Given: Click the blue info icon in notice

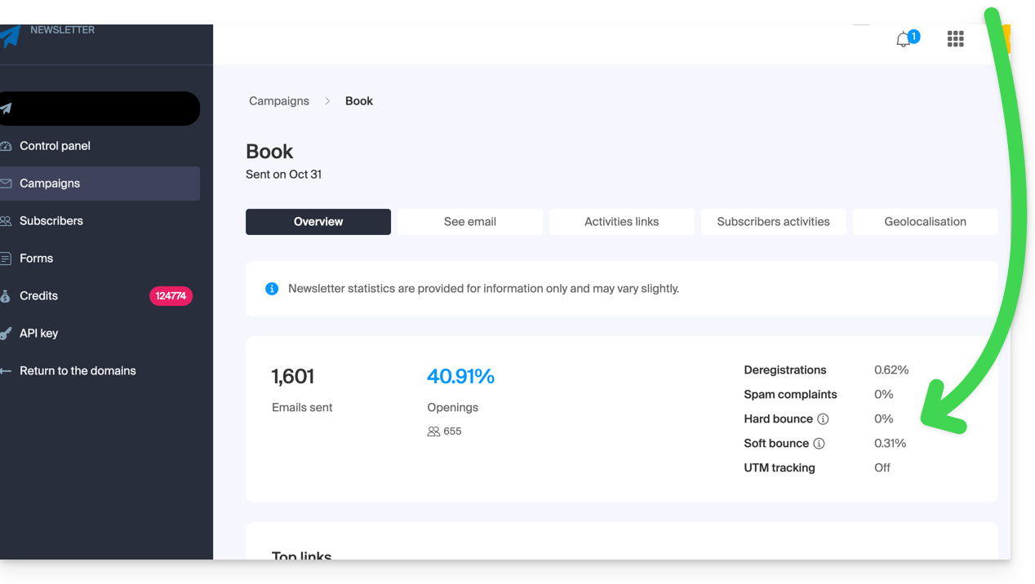Looking at the screenshot, I should [x=272, y=289].
